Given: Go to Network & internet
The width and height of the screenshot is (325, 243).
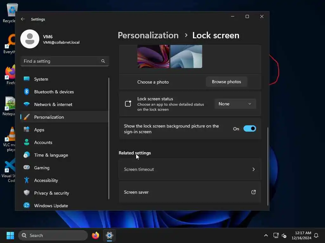Looking at the screenshot, I should pyautogui.click(x=64, y=104).
